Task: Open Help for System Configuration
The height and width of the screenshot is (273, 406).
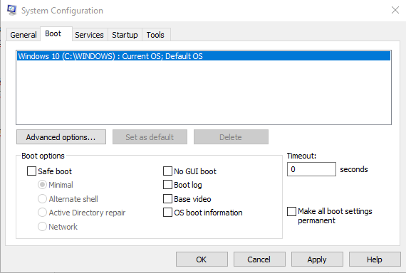Action: pyautogui.click(x=375, y=259)
